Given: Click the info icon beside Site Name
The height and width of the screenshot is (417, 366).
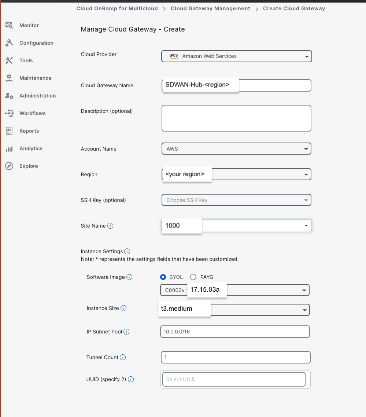Looking at the screenshot, I should (110, 226).
